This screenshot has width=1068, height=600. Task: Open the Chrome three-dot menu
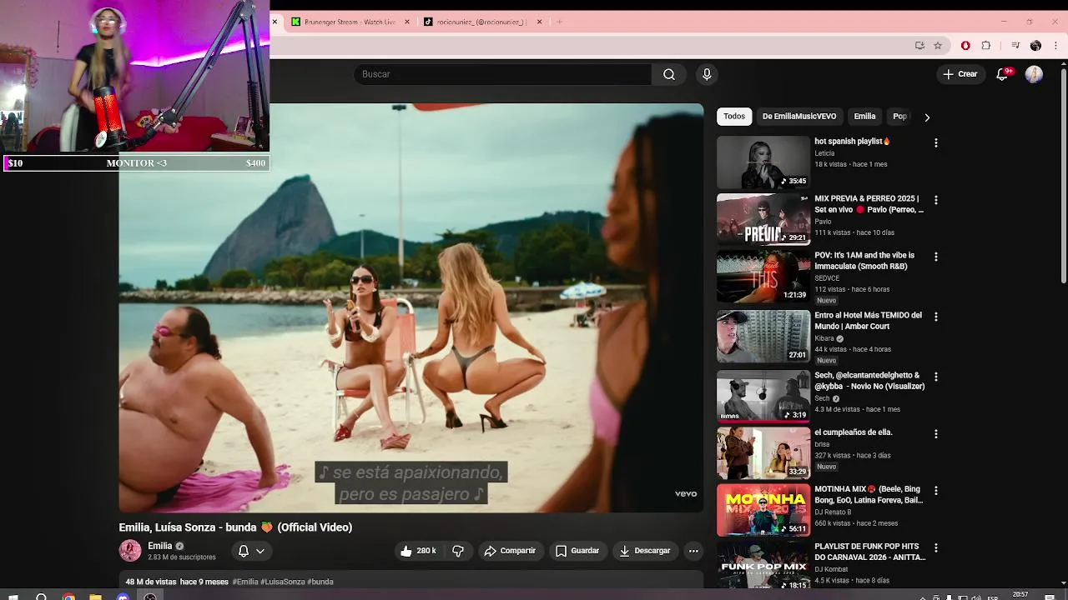click(1056, 46)
